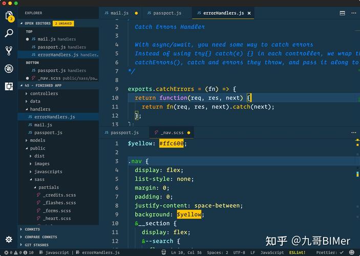Open _flashes.scss file
Image resolution: width=360 pixels, height=256 pixels.
[59, 203]
